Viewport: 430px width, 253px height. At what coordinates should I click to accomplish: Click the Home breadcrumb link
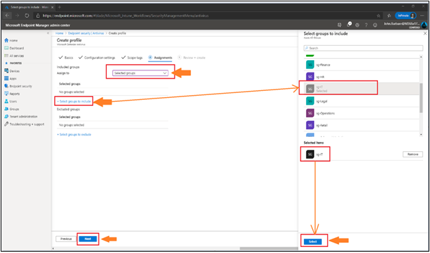coord(60,33)
